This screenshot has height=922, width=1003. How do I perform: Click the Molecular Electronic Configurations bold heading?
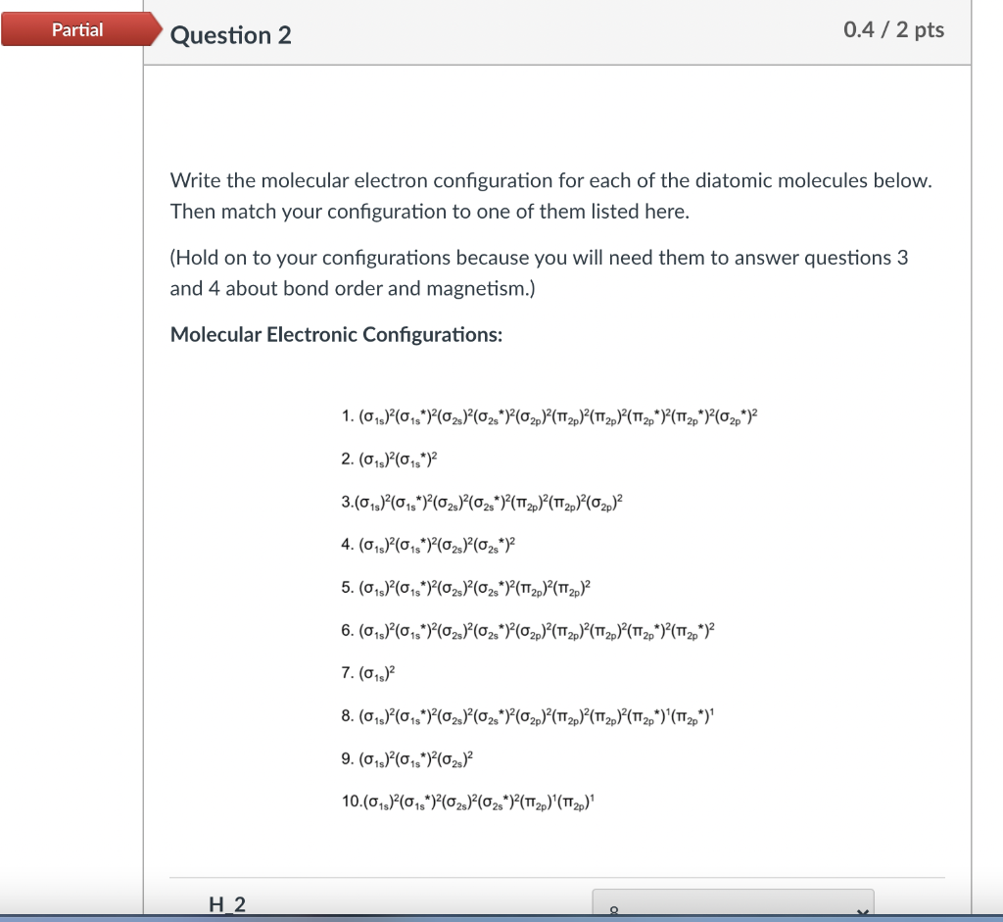pyautogui.click(x=336, y=334)
